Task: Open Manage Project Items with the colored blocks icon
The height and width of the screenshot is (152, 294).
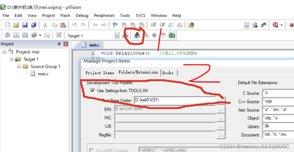Action: (137, 35)
